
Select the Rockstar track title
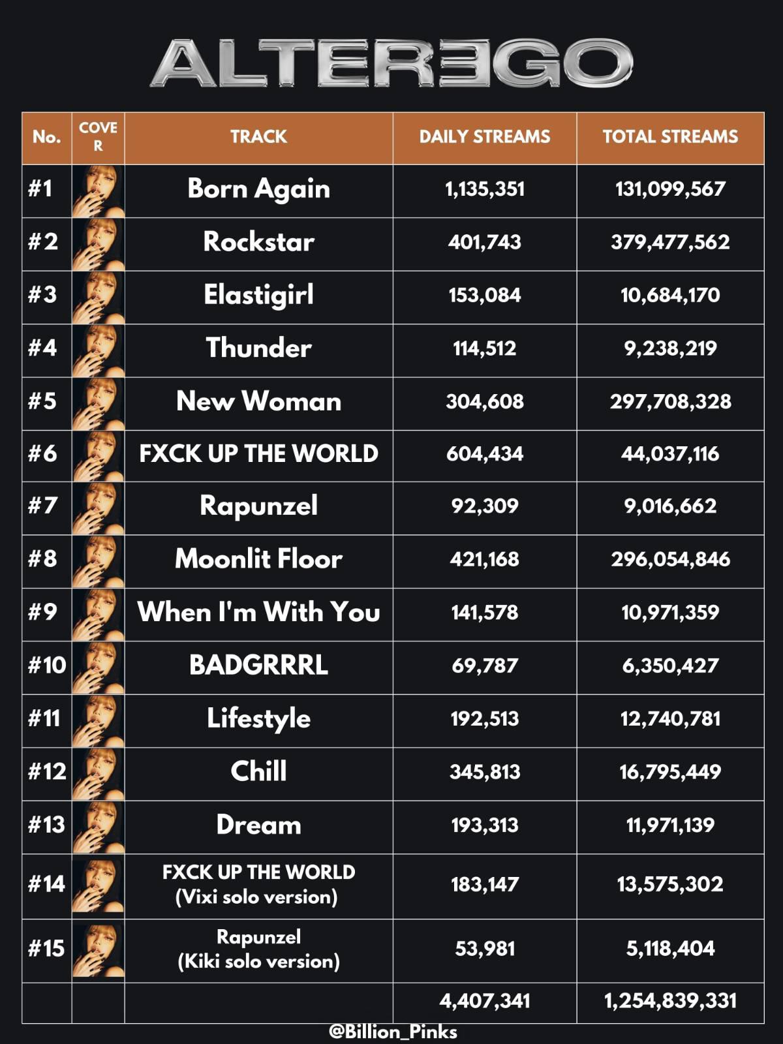[259, 242]
